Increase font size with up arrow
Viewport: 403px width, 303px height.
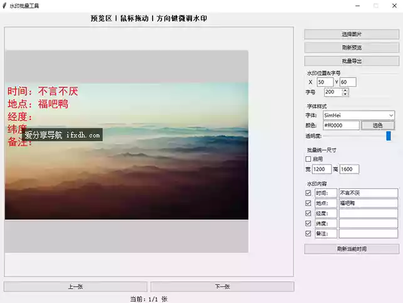345,90
